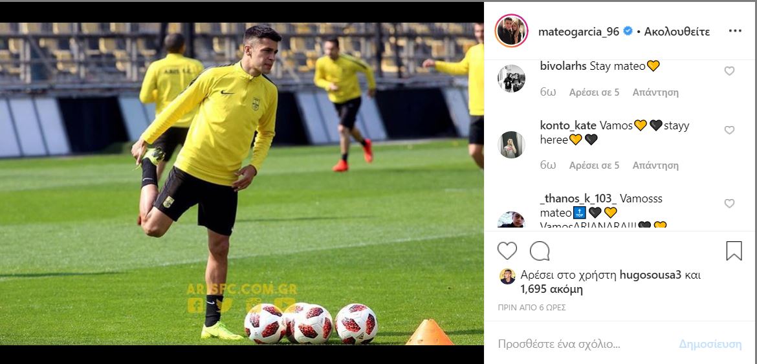View likes on bivolarhs comment Αρέσει σε 5
The image size is (757, 364).
(595, 92)
